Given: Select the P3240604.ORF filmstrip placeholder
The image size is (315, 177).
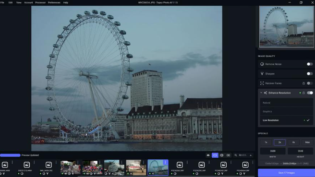Looking at the screenshot, I should pos(245,165).
